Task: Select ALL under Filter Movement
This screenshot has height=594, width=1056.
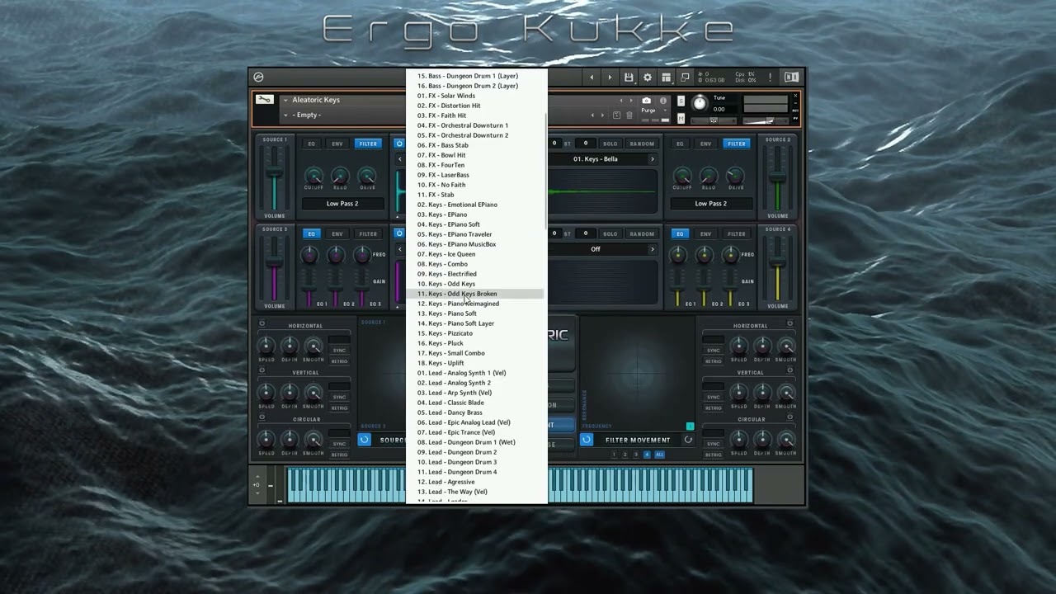Action: (x=659, y=455)
